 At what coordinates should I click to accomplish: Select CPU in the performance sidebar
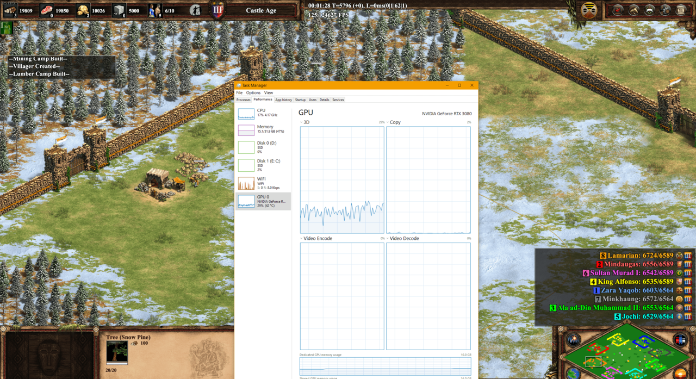pos(263,113)
